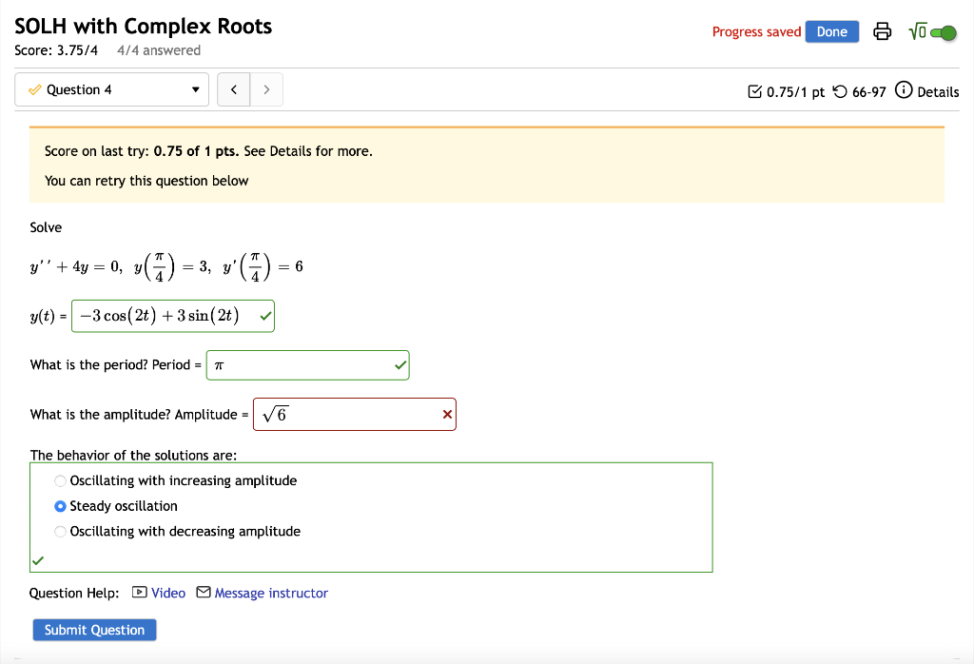Toggle the math entry square-root switch
This screenshot has height=664, width=974.
coord(944,32)
